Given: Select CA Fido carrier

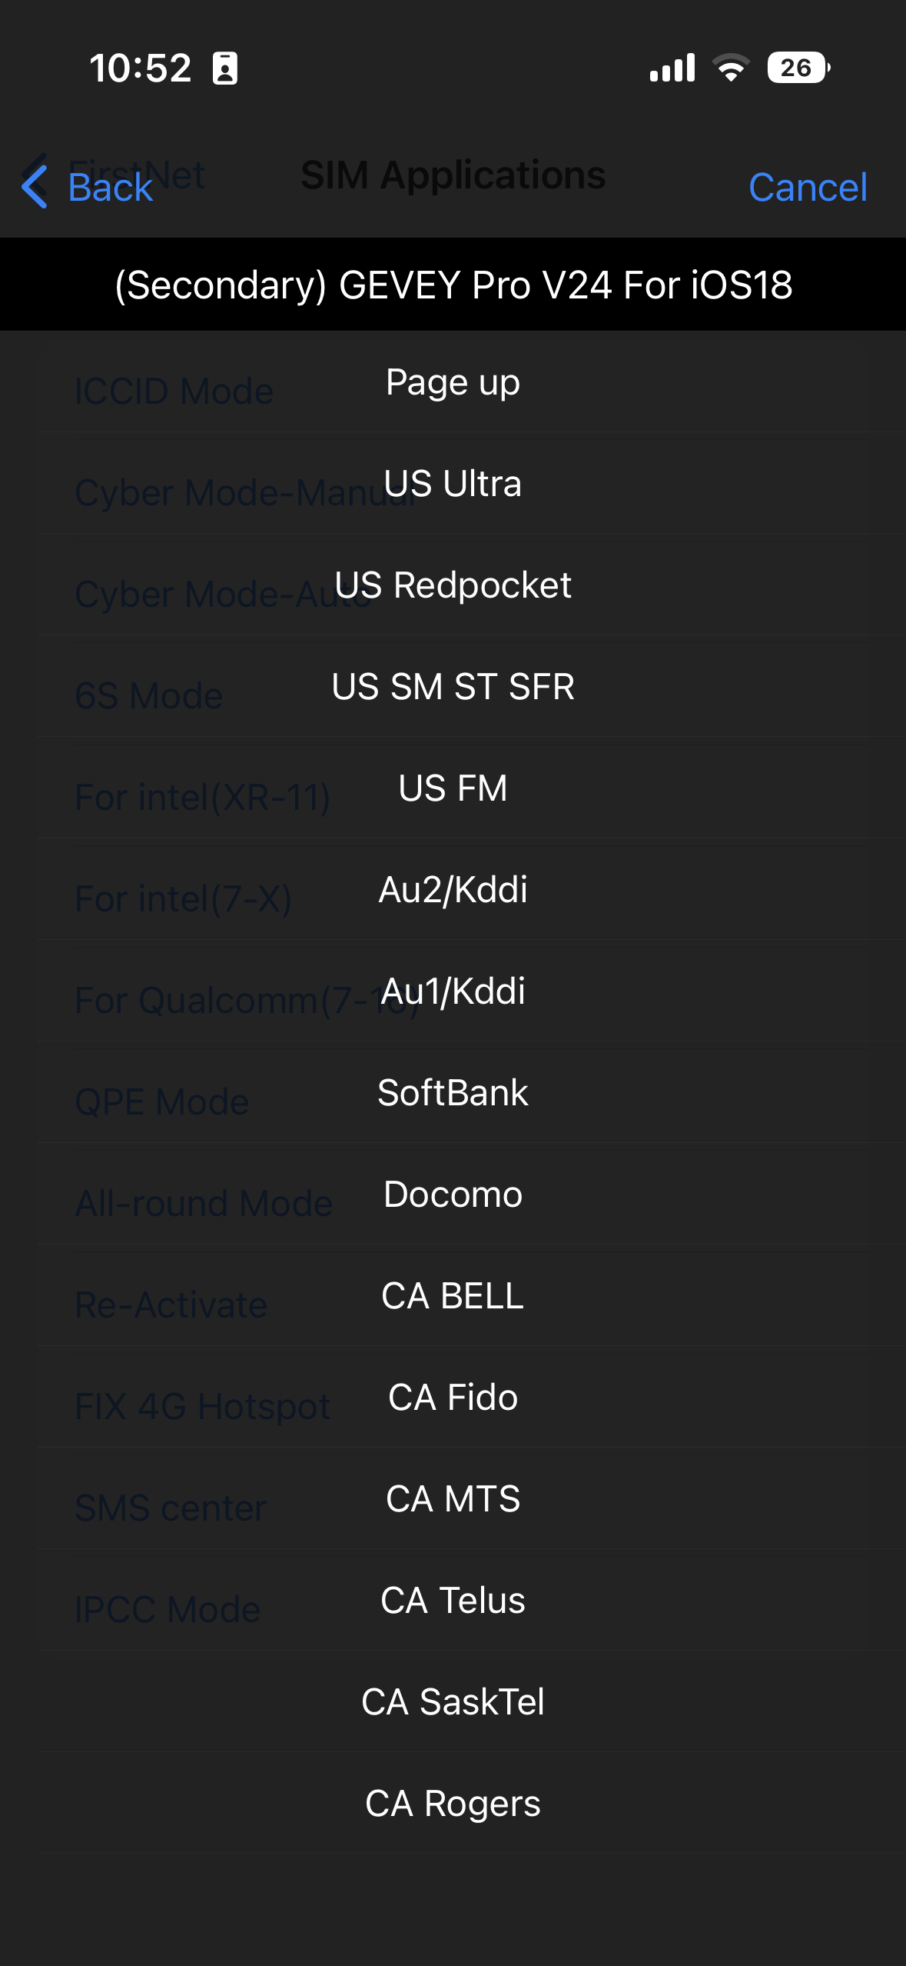Looking at the screenshot, I should 453,1398.
